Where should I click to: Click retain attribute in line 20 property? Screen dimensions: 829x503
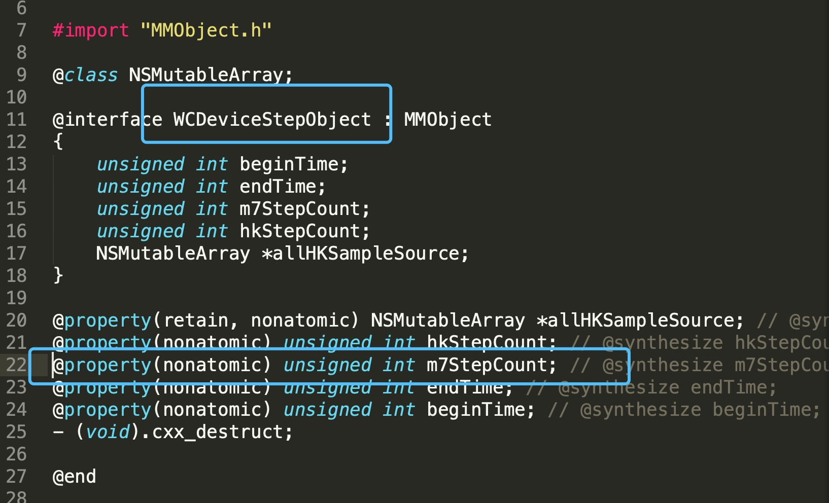point(196,320)
